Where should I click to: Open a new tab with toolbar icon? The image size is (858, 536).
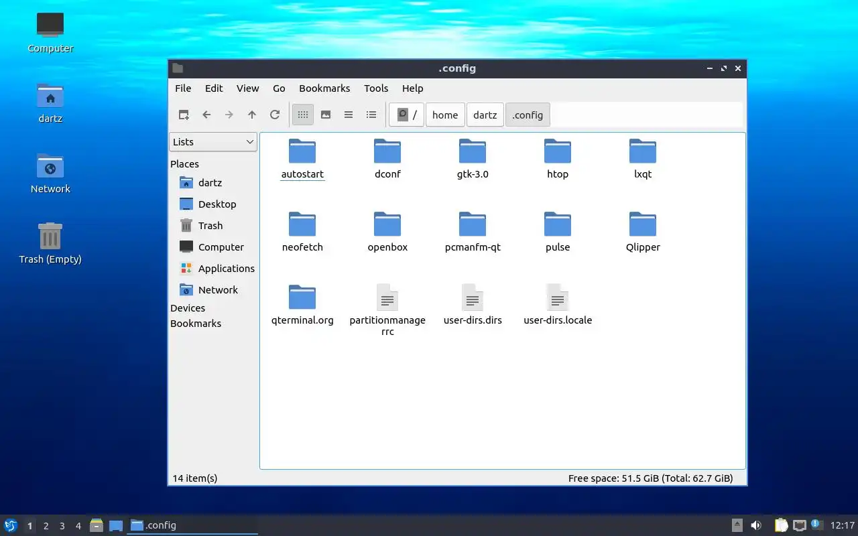coord(184,115)
